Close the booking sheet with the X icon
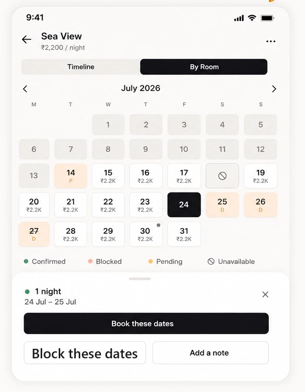The width and height of the screenshot is (305, 392). [265, 294]
